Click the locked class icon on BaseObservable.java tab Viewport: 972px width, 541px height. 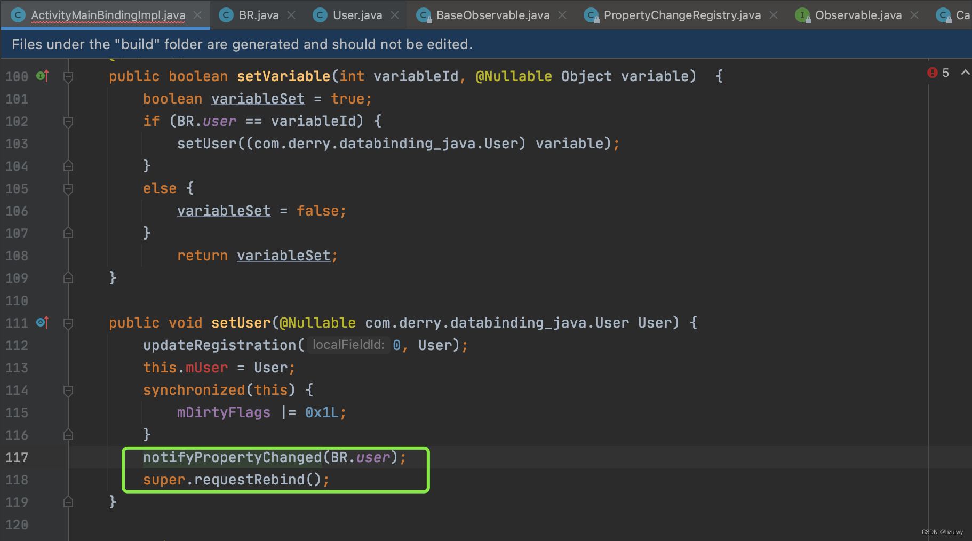tap(424, 15)
